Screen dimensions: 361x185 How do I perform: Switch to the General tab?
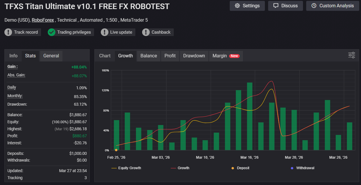(51, 56)
